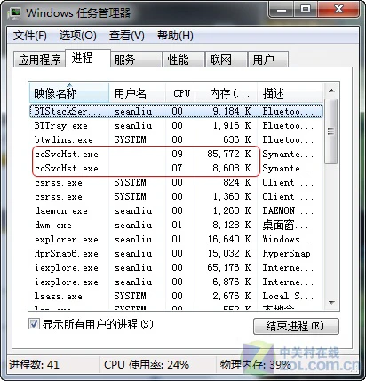Sort by 描述 column header
Screen dimensions: 366x381
(290, 93)
